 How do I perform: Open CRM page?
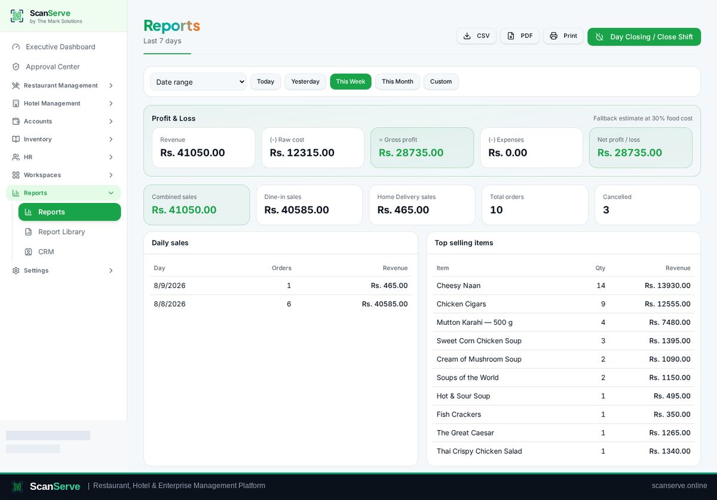pyautogui.click(x=69, y=252)
